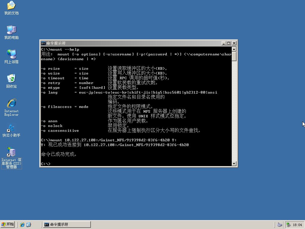This screenshot has width=305, height=229.
Task: Open the command prompt title bar system icon
Action: pyautogui.click(x=43, y=43)
